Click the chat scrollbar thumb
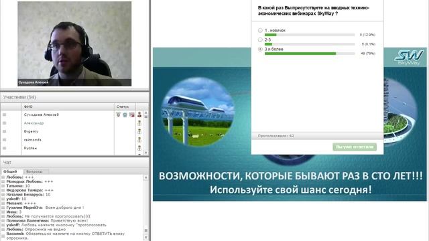429x241 pixels. tap(146, 230)
